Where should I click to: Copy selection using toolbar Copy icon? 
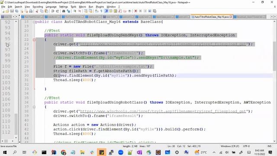tap(42, 11)
